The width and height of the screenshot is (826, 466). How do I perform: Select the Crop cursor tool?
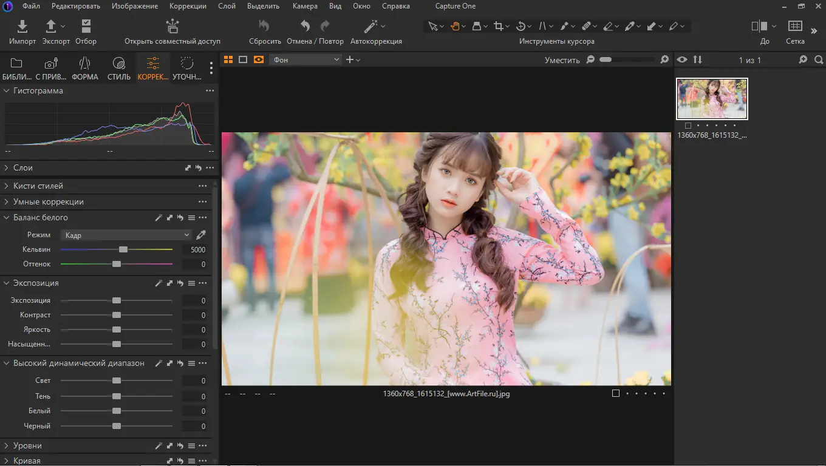[499, 26]
